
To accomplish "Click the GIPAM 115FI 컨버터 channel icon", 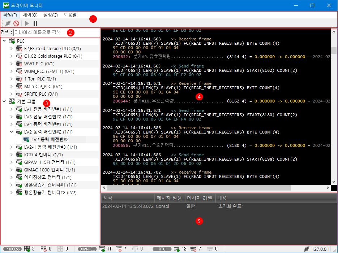I will click(x=19, y=162).
